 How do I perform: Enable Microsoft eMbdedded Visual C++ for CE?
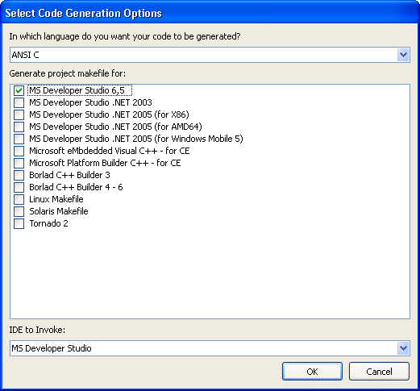[19, 151]
